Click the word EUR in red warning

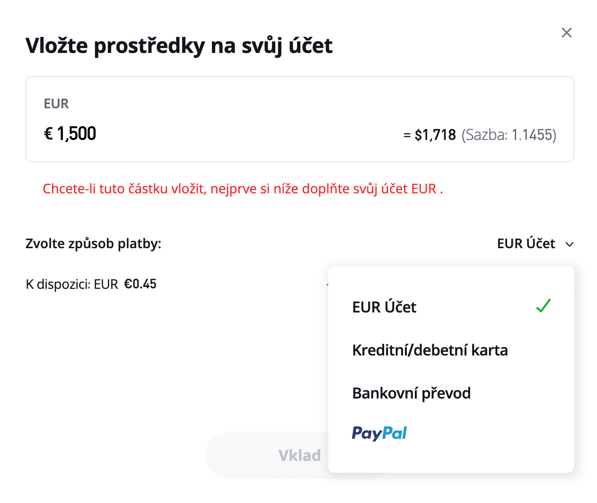pos(424,189)
